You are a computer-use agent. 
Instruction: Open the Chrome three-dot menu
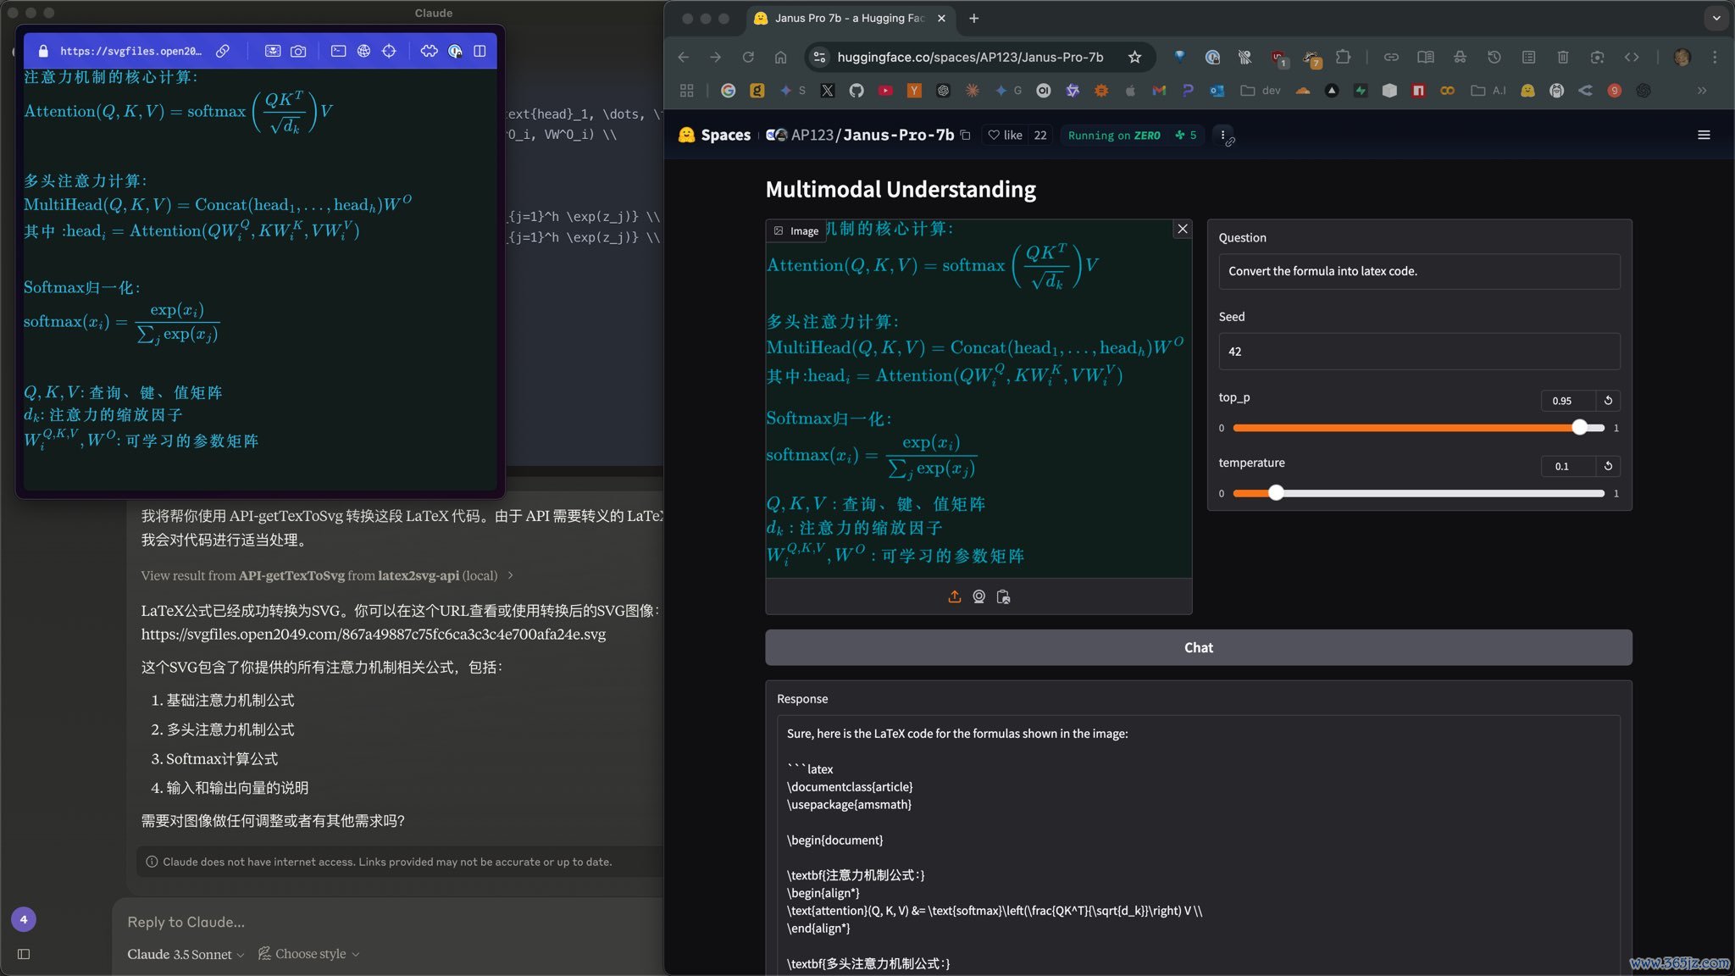1715,57
